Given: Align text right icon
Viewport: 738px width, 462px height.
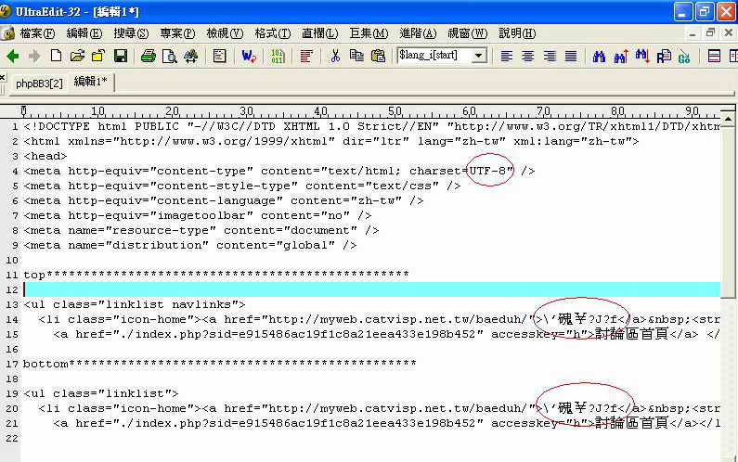Looking at the screenshot, I should [550, 57].
